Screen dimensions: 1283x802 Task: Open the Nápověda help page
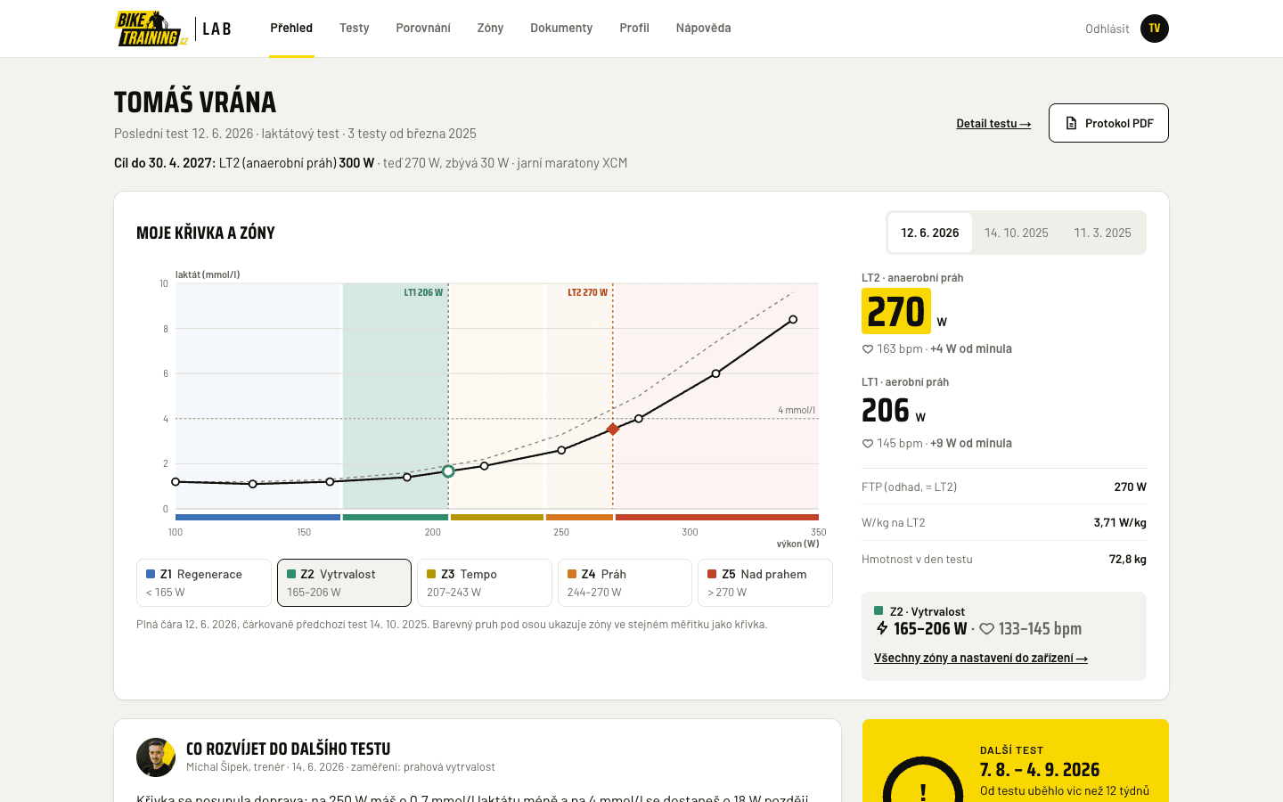703,29
